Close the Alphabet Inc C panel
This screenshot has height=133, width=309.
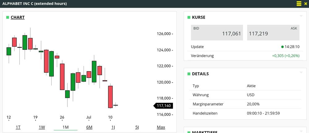pos(306,4)
